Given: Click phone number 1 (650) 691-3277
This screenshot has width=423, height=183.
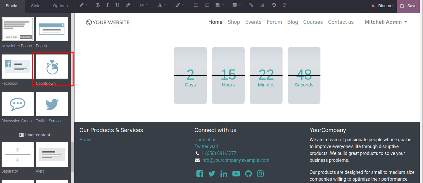Looking at the screenshot, I should [219, 153].
